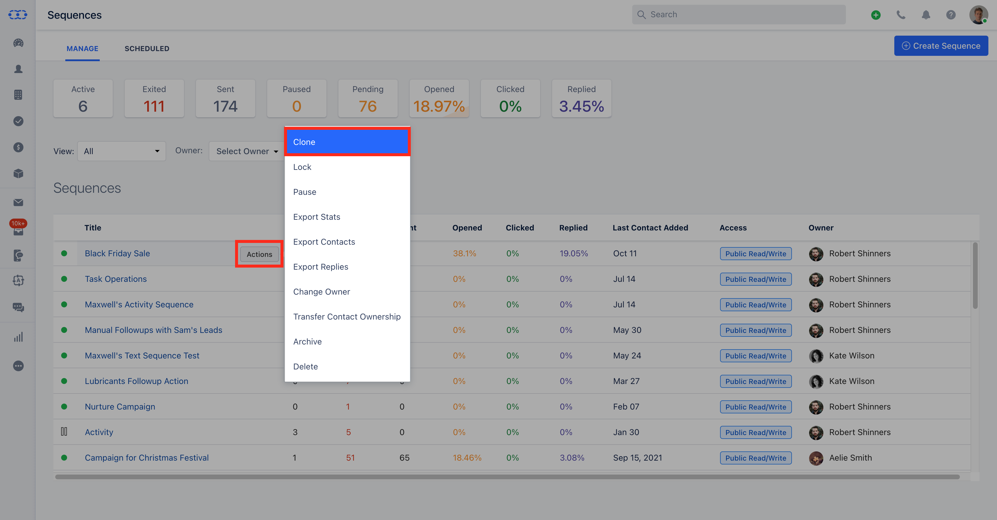Open the phone call icon in top bar
This screenshot has width=997, height=520.
tap(901, 15)
